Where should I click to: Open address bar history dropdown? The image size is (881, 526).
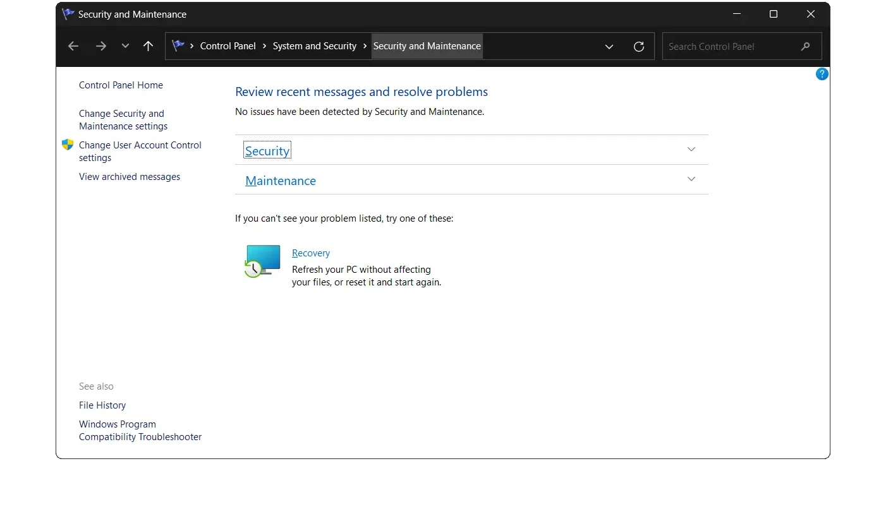click(x=609, y=47)
